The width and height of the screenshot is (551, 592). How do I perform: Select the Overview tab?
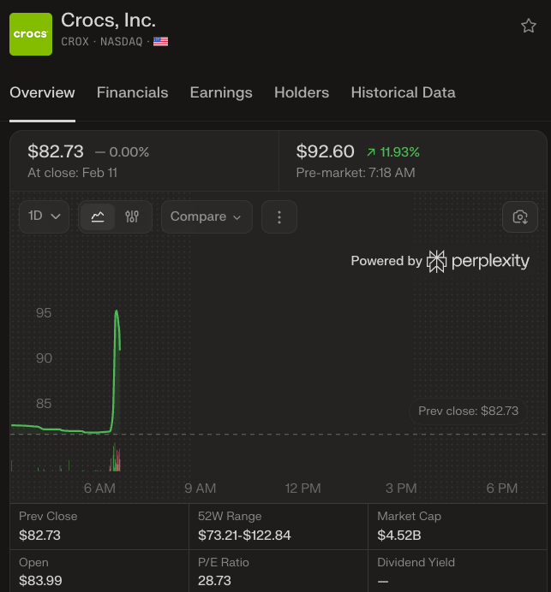point(42,92)
